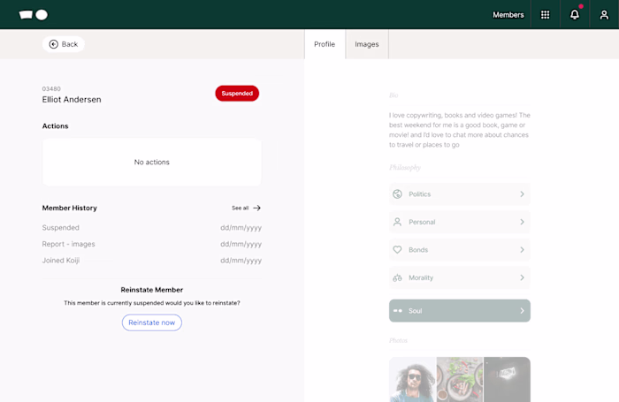This screenshot has width=619, height=402.
Task: Expand the Morality section chevron
Action: (x=522, y=277)
